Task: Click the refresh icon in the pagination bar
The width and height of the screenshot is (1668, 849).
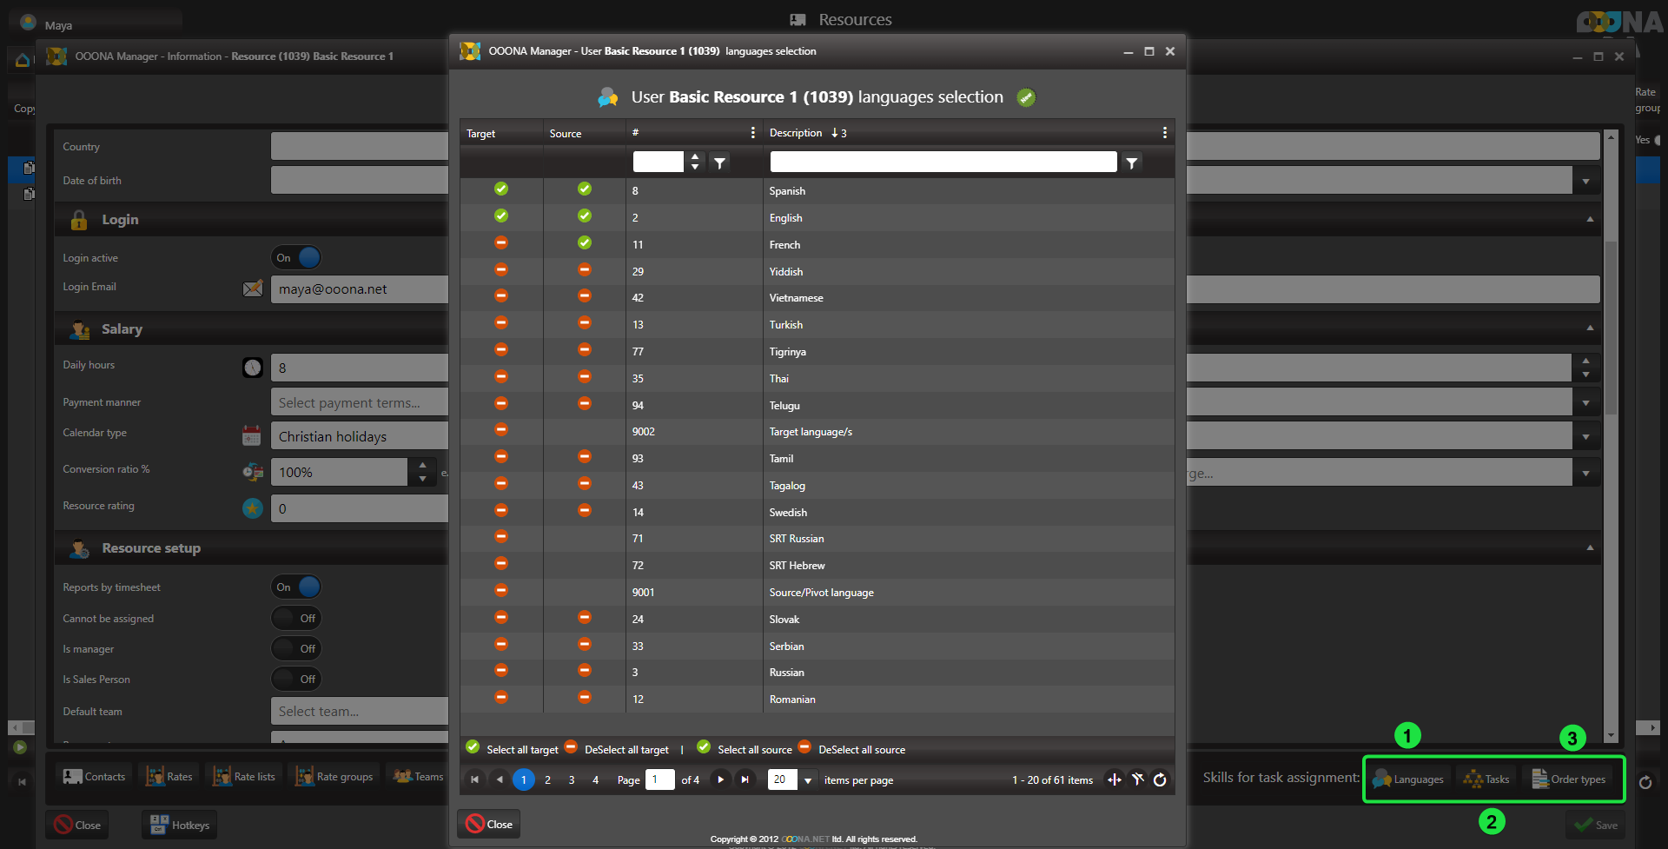Action: point(1160,779)
